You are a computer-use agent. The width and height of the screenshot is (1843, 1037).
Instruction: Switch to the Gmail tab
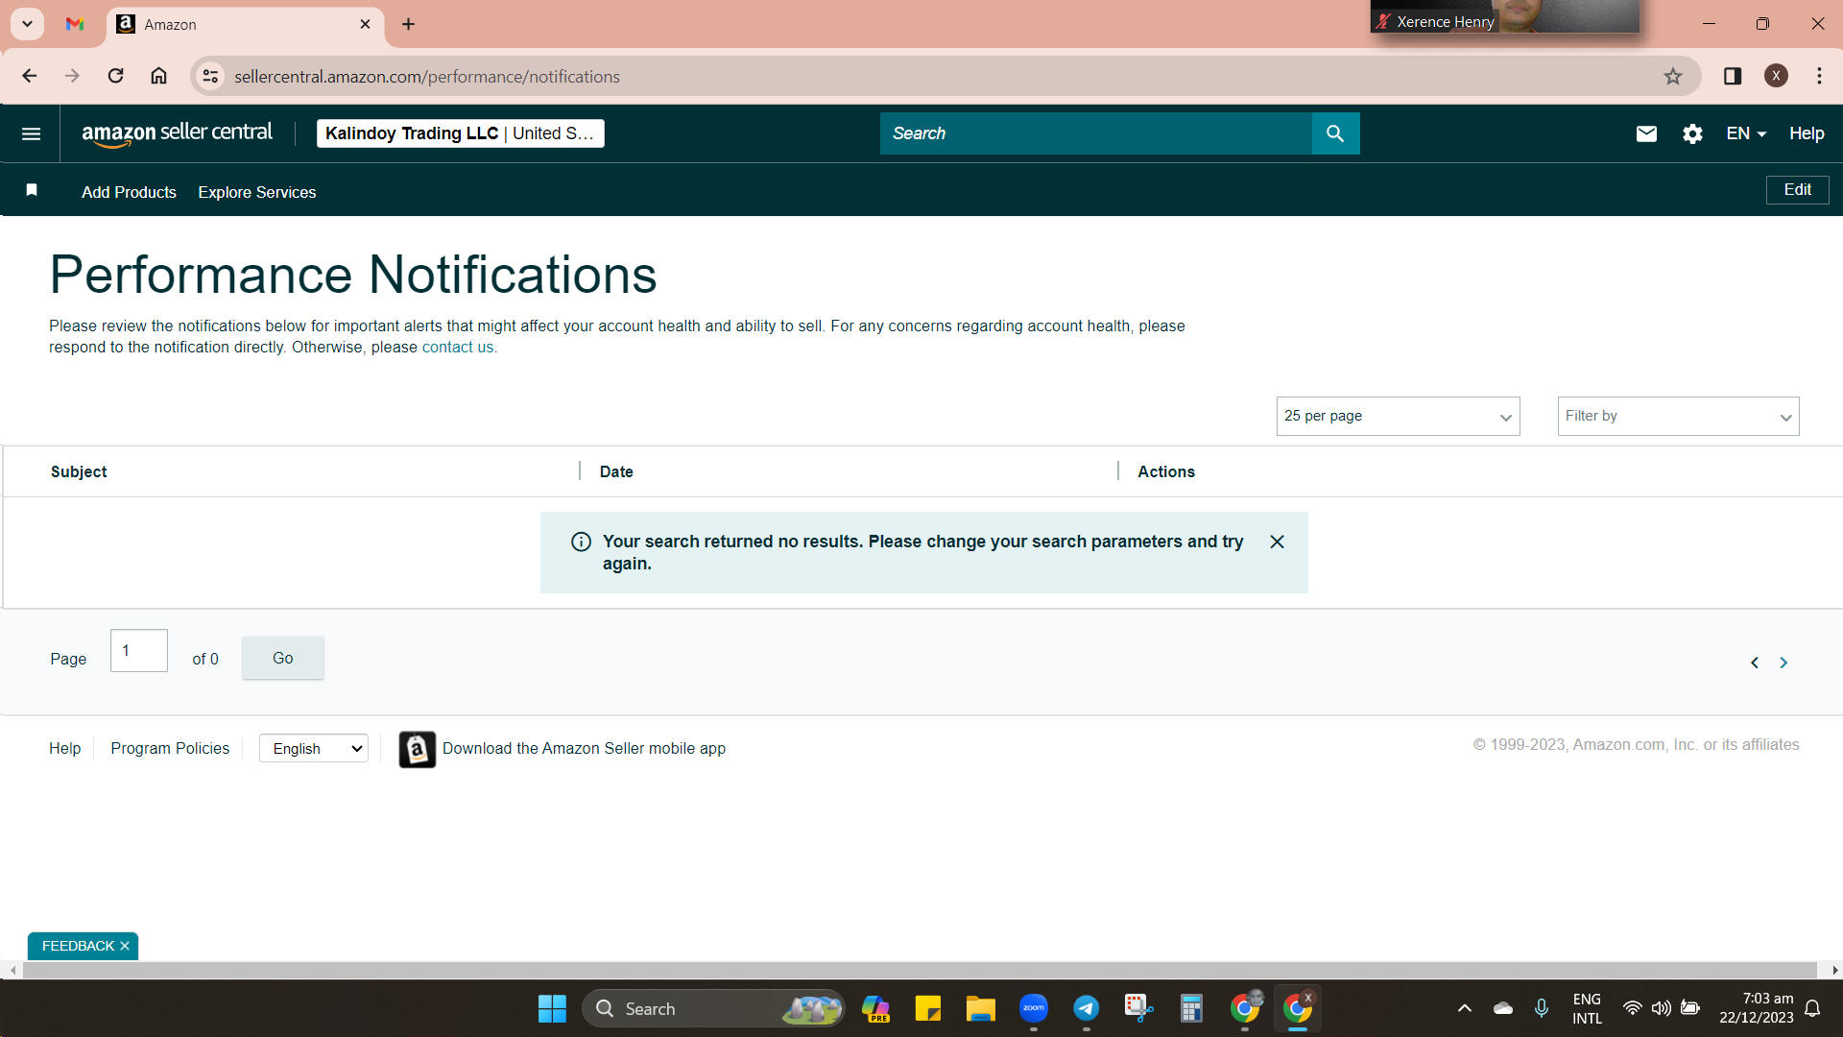[x=75, y=24]
